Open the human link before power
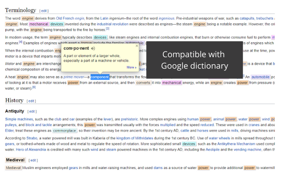This screenshot has height=176, width=281. (193, 119)
